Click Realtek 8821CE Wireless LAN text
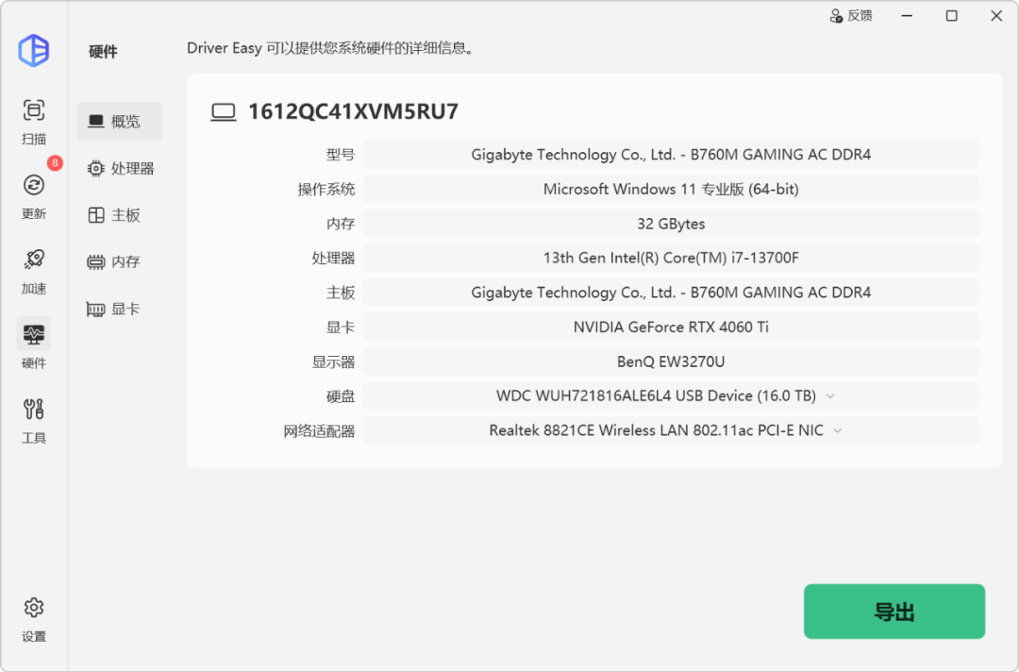Viewport: 1019px width, 672px height. pos(657,430)
